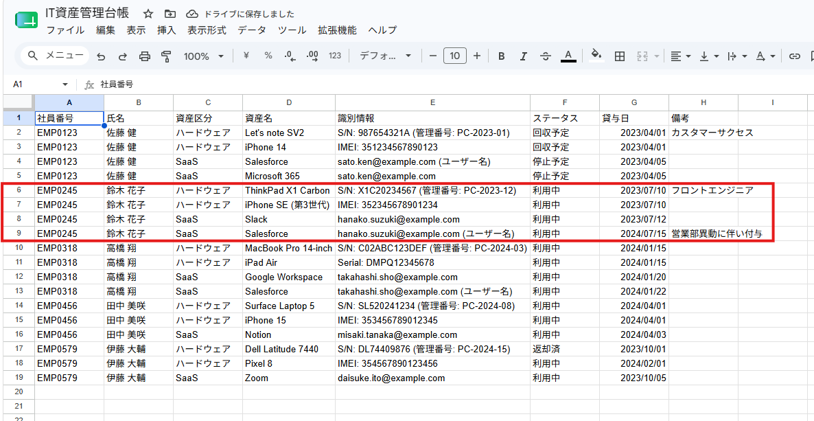This screenshot has width=814, height=421.
Task: Open the text rotation dropdown
Action: 765,56
